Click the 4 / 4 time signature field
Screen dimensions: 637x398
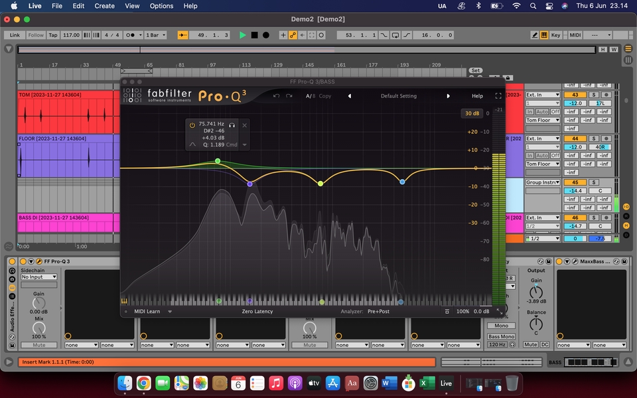click(112, 35)
